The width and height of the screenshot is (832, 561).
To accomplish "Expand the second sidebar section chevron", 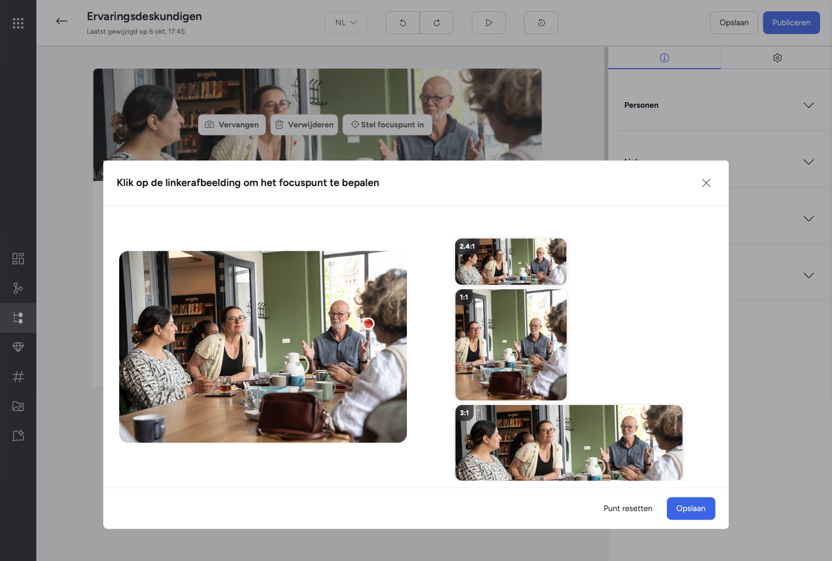I will click(x=809, y=162).
